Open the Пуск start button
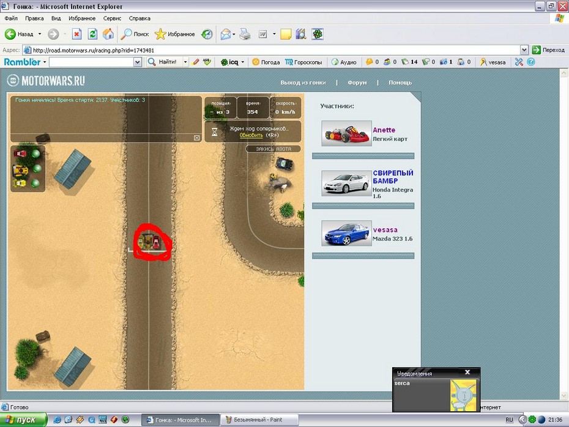This screenshot has width=569, height=427. [23, 420]
